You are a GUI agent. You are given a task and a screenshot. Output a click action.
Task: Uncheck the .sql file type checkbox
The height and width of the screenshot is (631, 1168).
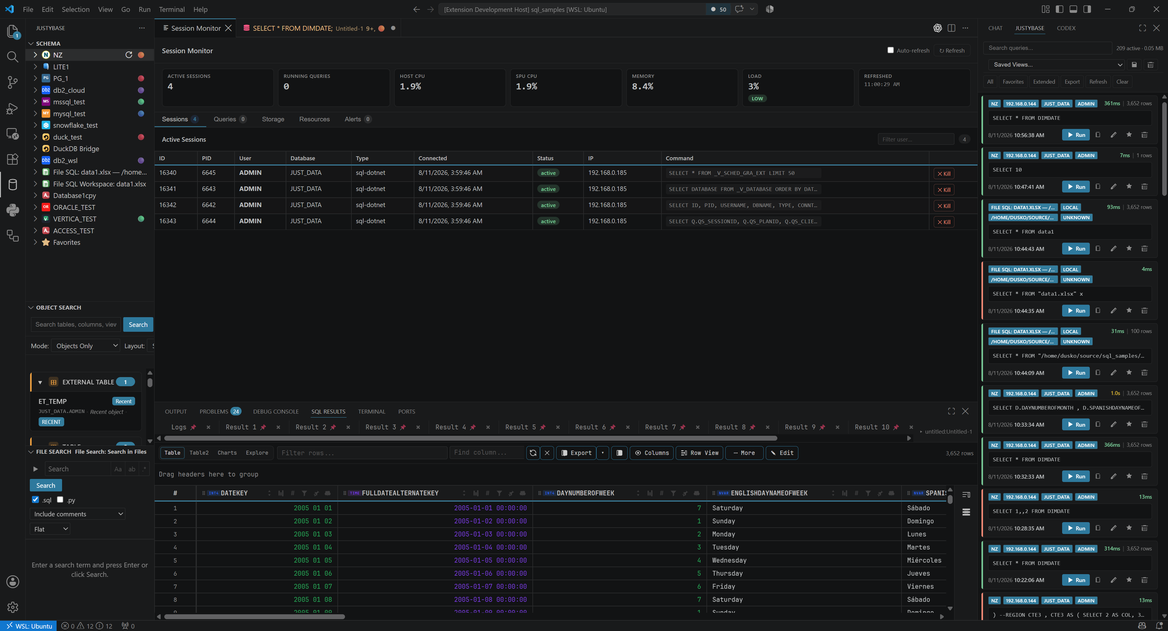(x=35, y=500)
